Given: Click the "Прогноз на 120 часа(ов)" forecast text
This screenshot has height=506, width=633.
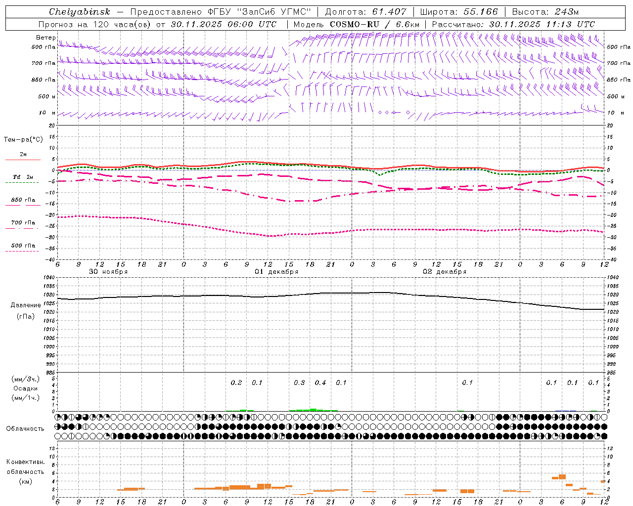Looking at the screenshot, I should pyautogui.click(x=94, y=24).
